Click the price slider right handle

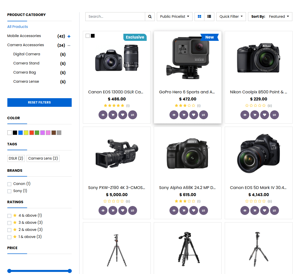pyautogui.click(x=70, y=271)
